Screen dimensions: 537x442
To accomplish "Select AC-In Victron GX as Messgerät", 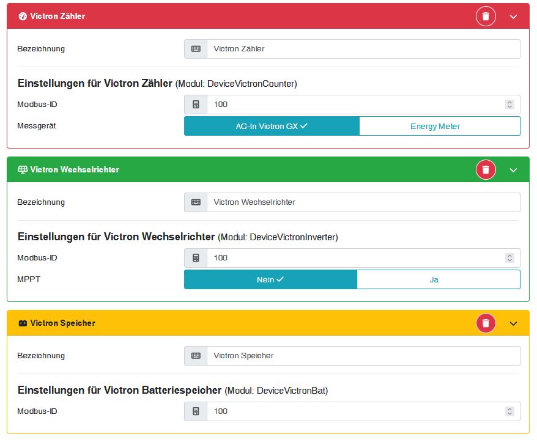I will (272, 127).
